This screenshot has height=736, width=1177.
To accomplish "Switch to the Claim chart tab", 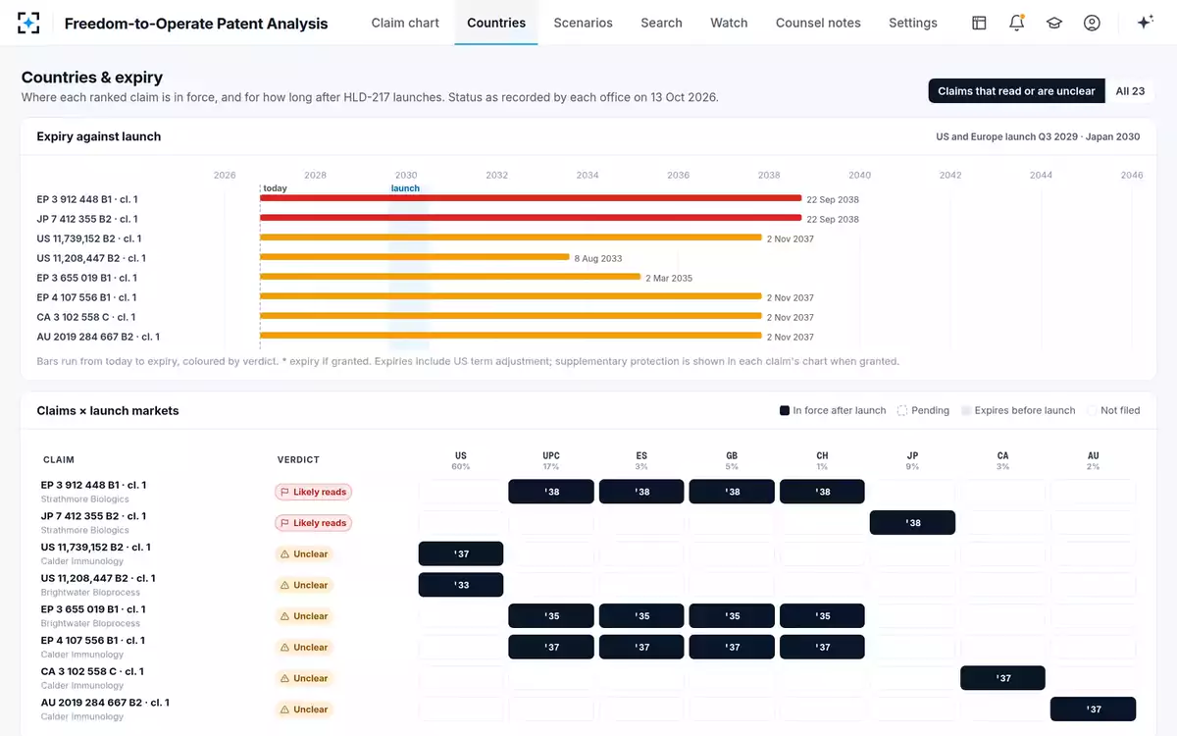I will point(405,23).
